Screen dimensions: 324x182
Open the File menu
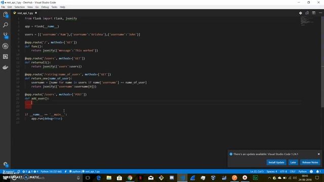click(x=3, y=7)
